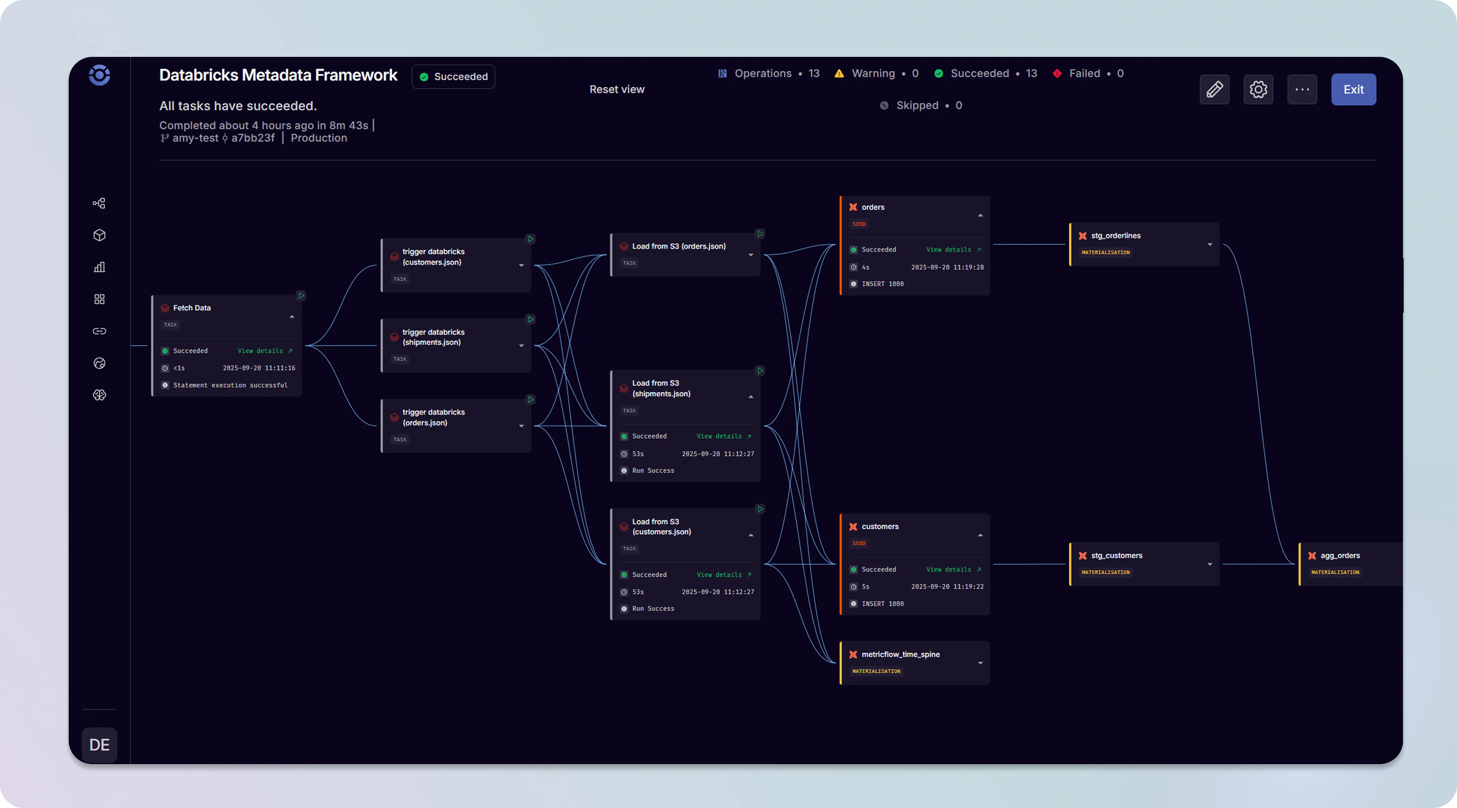
Task: Select the link icon in sidebar
Action: point(99,331)
